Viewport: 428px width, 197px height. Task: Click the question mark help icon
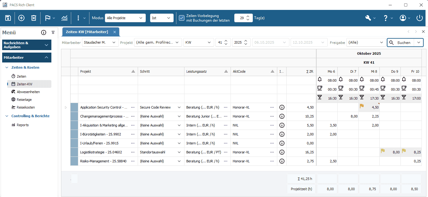[386, 18]
